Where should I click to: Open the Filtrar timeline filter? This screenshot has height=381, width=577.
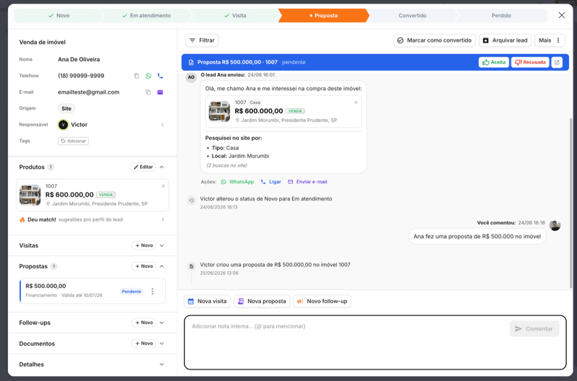[202, 40]
